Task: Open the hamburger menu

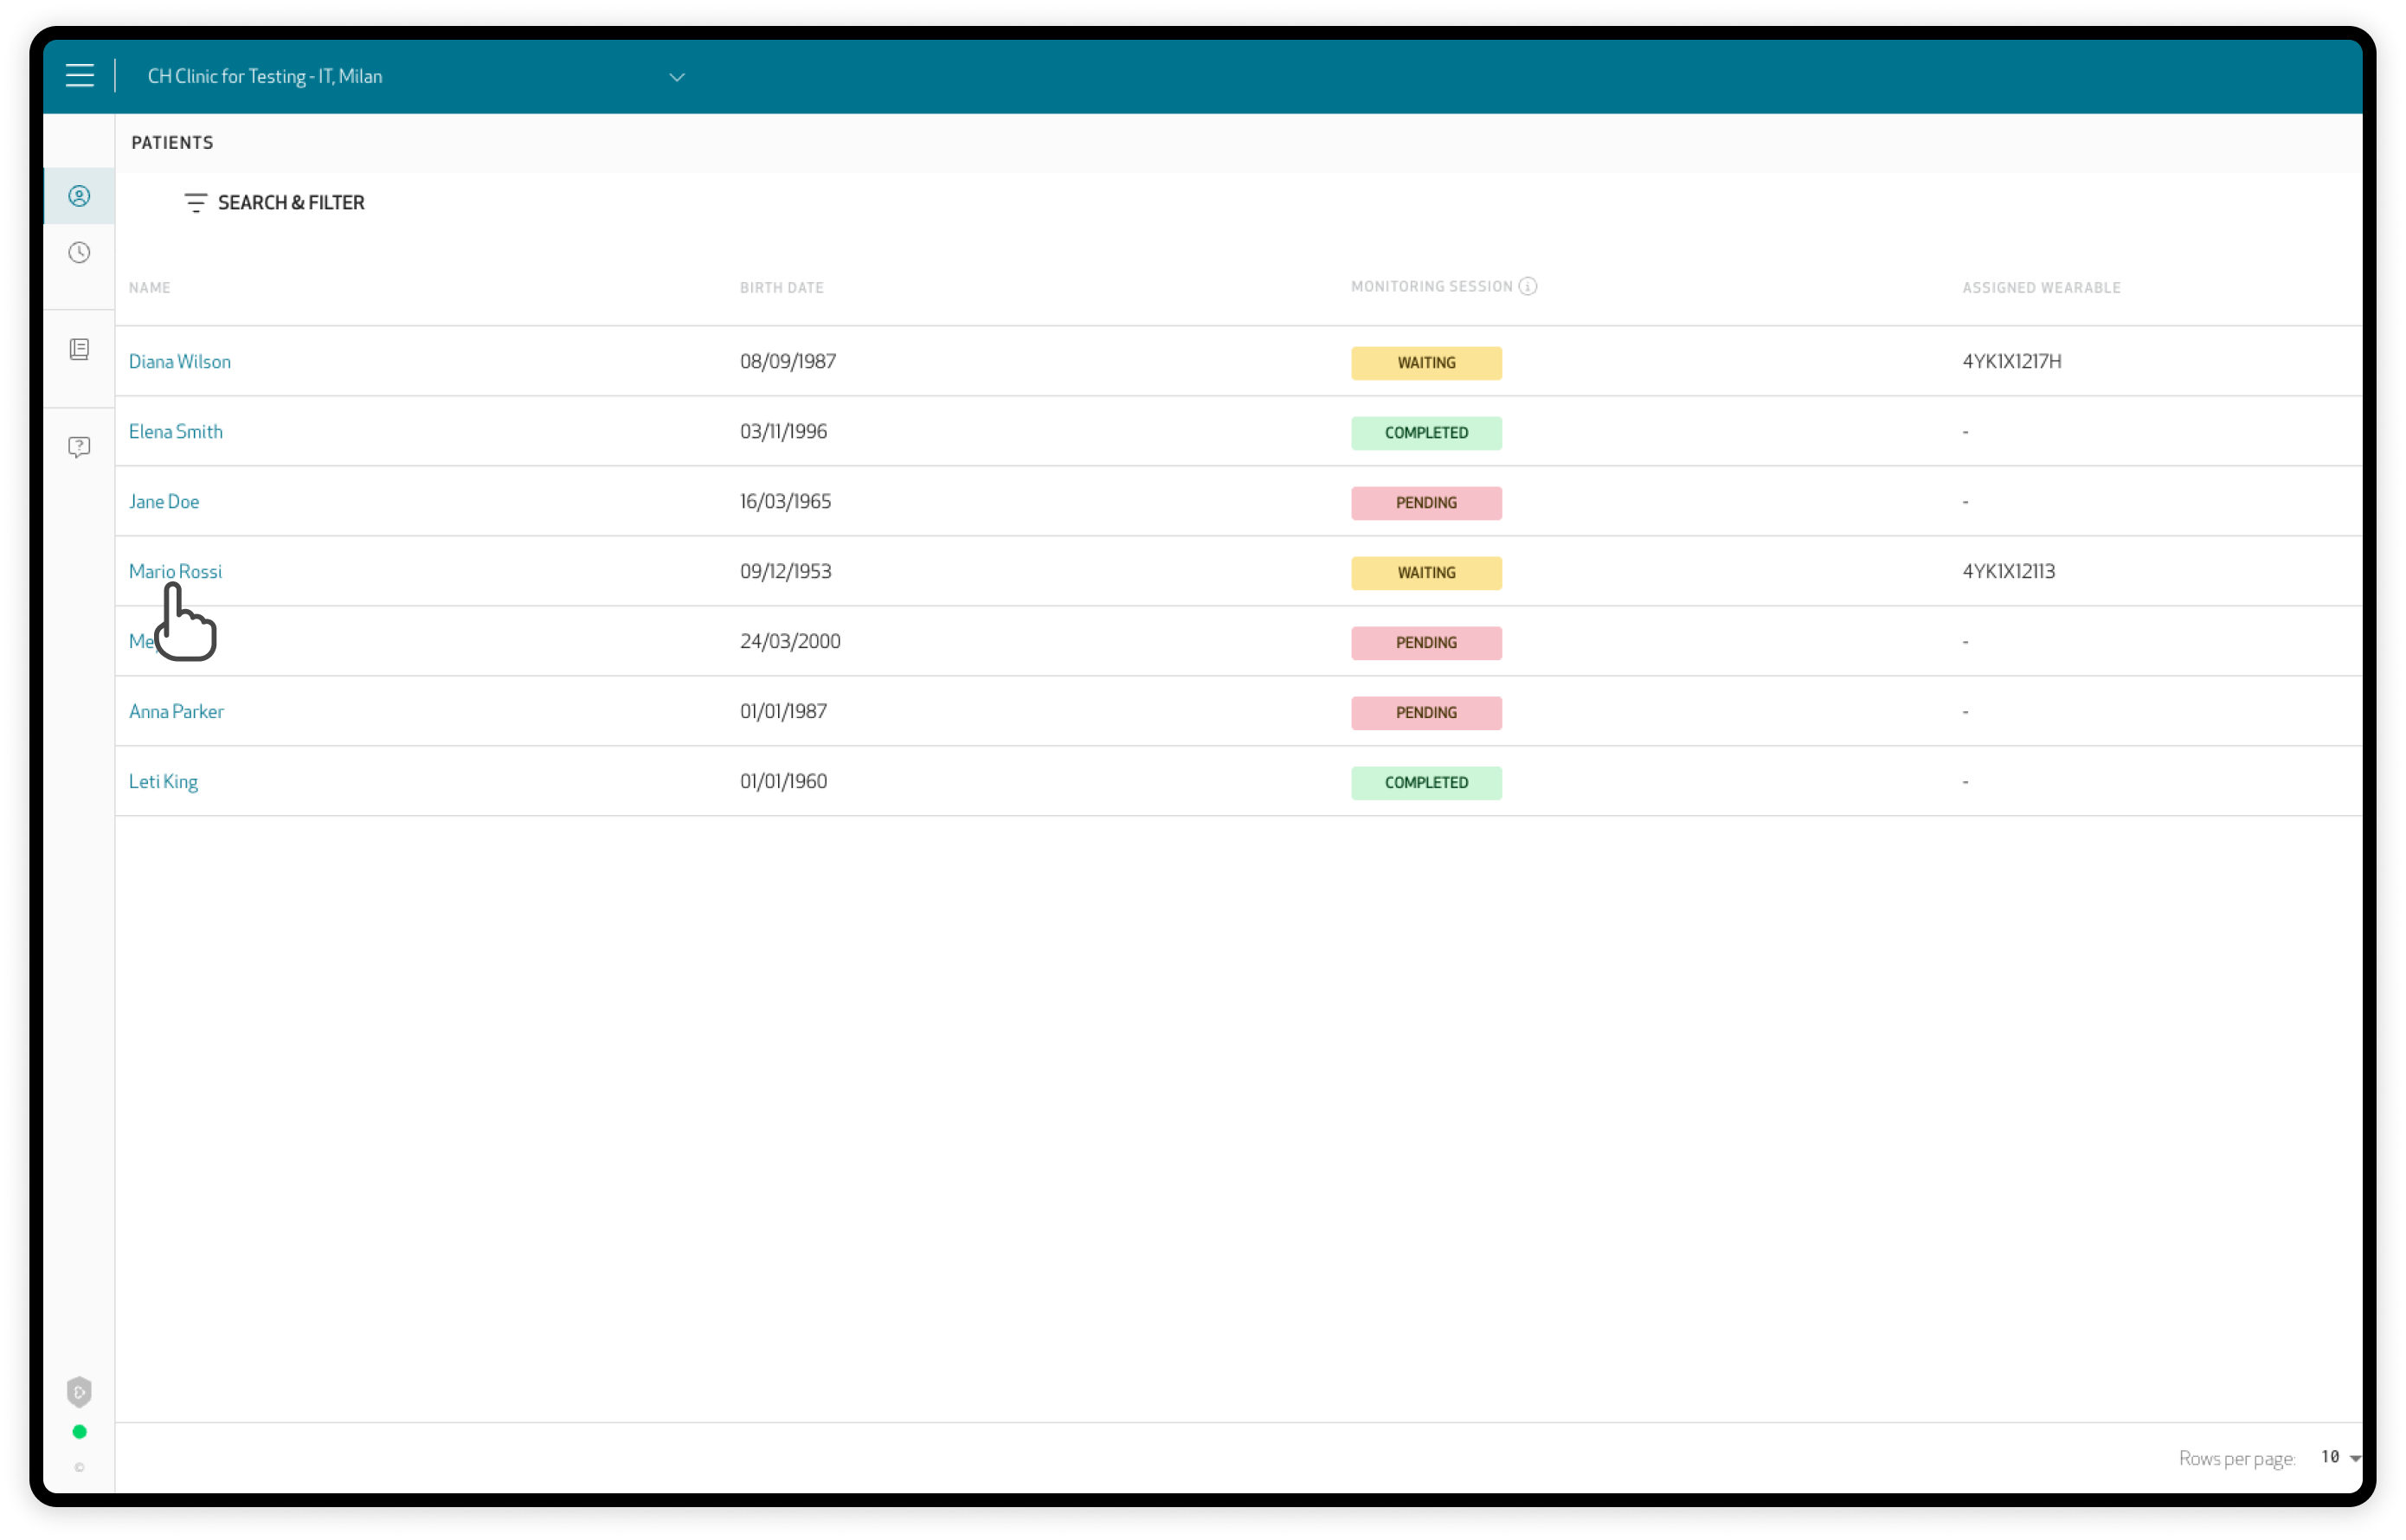Action: pyautogui.click(x=80, y=76)
